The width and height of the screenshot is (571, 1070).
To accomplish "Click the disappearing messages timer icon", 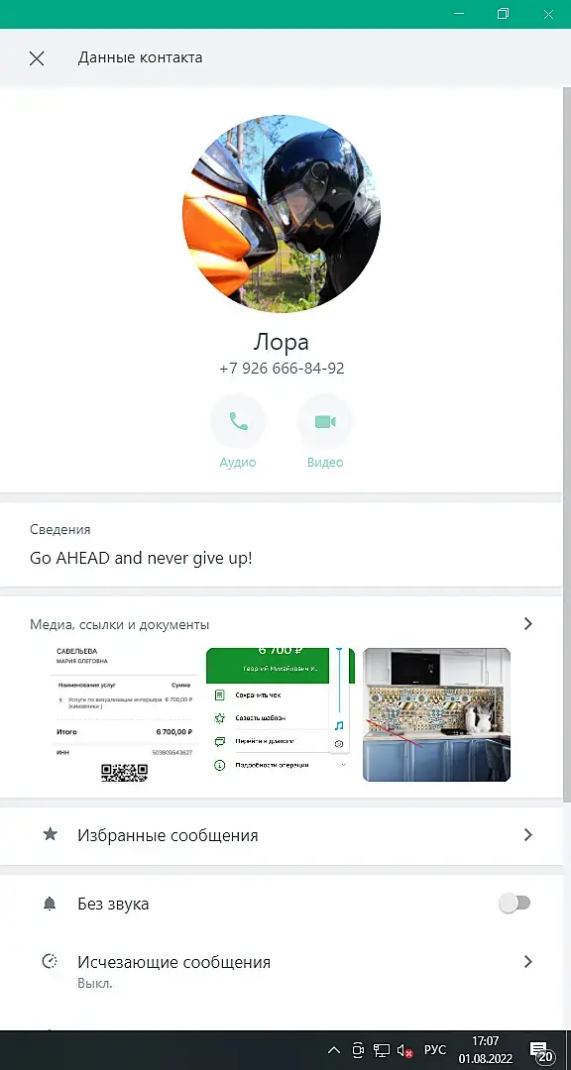I will pos(50,961).
